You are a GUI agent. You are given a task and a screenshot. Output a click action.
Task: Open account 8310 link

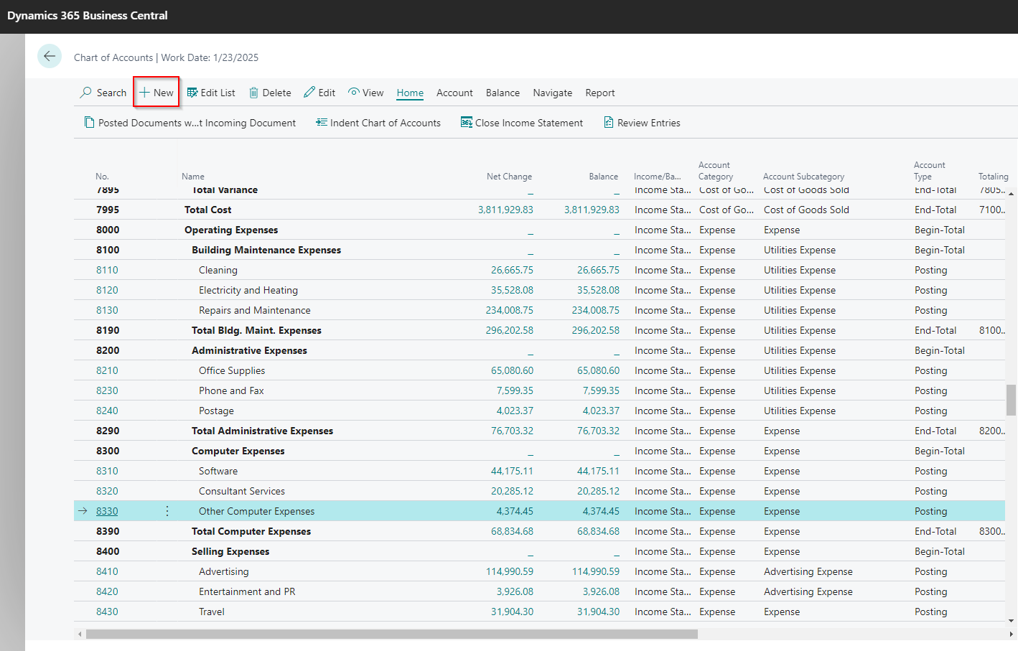107,471
